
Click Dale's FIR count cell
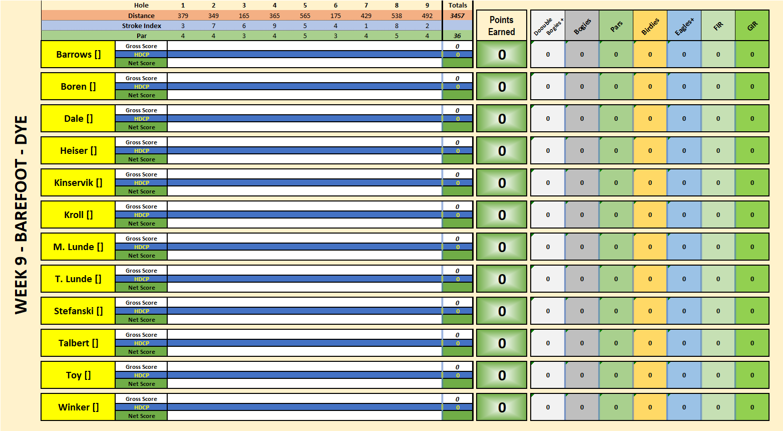(x=718, y=119)
